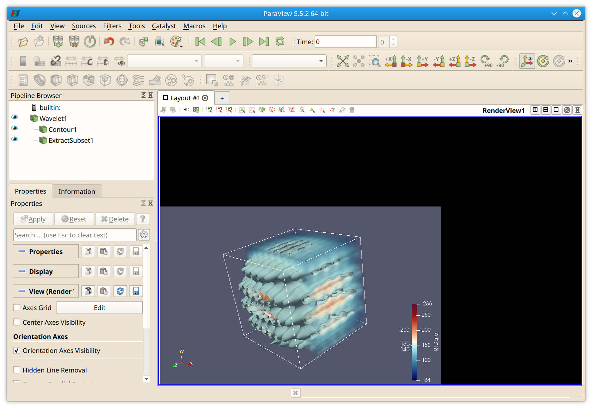
Task: Open the color palette loader icon
Action: pos(176,42)
